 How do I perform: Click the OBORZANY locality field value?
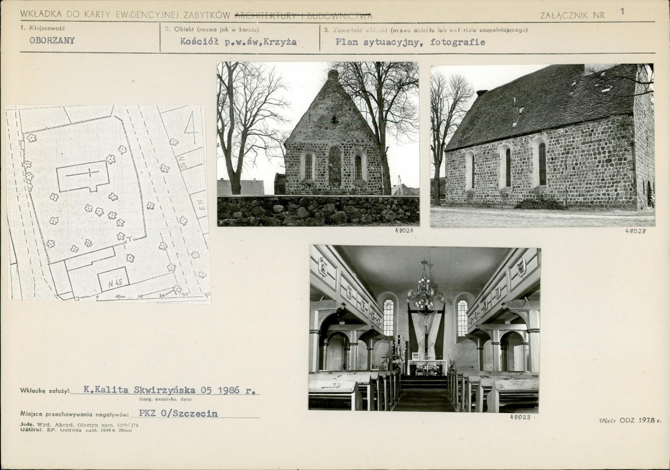pyautogui.click(x=52, y=41)
